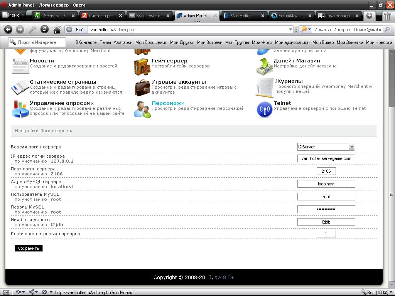Open the Мои Сообщения bookmark
Image resolution: width=395 pixels, height=296 pixels.
click(151, 42)
